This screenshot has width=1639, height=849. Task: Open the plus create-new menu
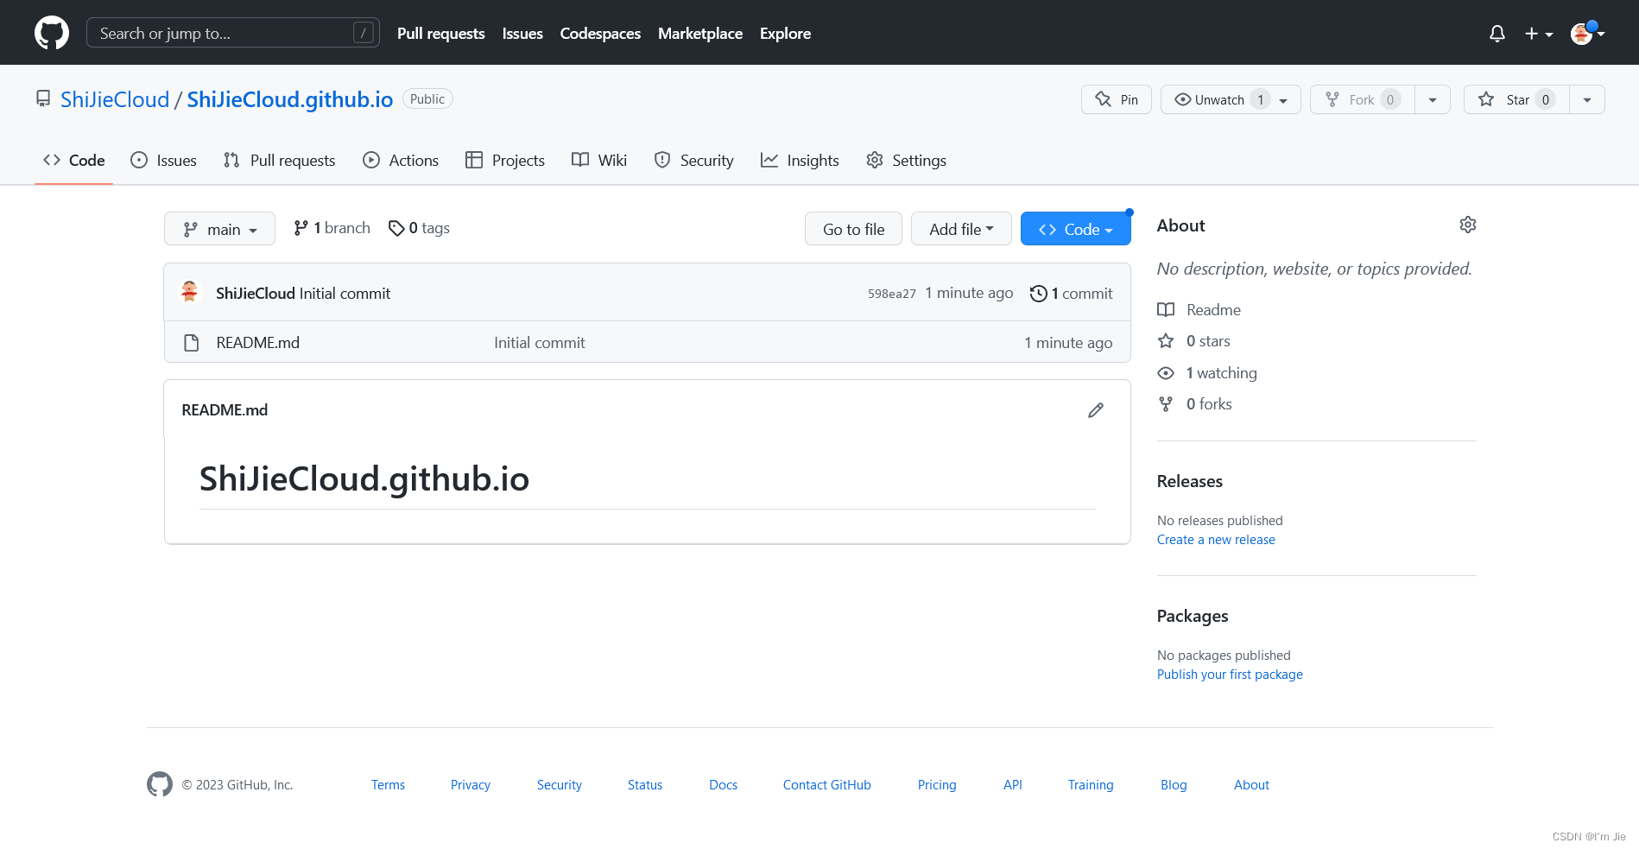[x=1539, y=34]
